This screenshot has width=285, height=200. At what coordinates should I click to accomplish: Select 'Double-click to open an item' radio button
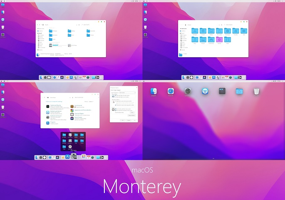115,105
